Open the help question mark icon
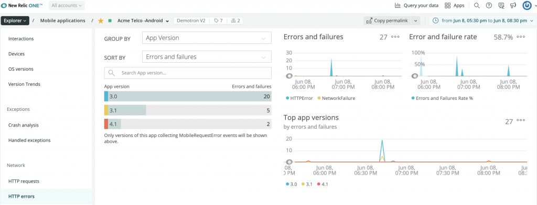Viewport: 537px width, 205px height. tap(489, 5)
